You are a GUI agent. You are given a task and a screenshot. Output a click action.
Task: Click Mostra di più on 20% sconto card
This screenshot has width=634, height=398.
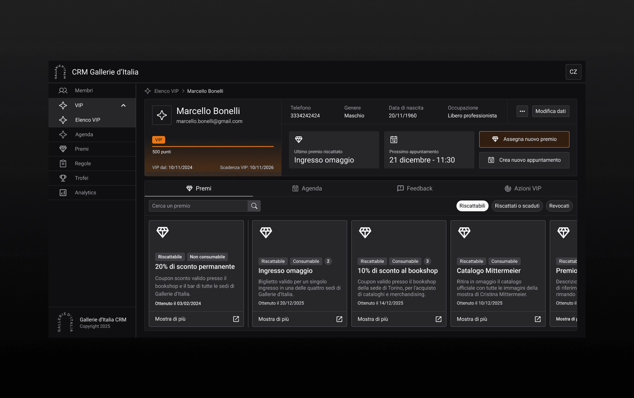click(170, 319)
